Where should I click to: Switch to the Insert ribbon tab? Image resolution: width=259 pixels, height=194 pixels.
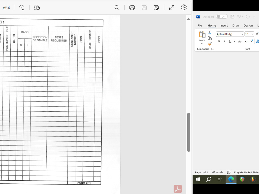click(x=224, y=26)
